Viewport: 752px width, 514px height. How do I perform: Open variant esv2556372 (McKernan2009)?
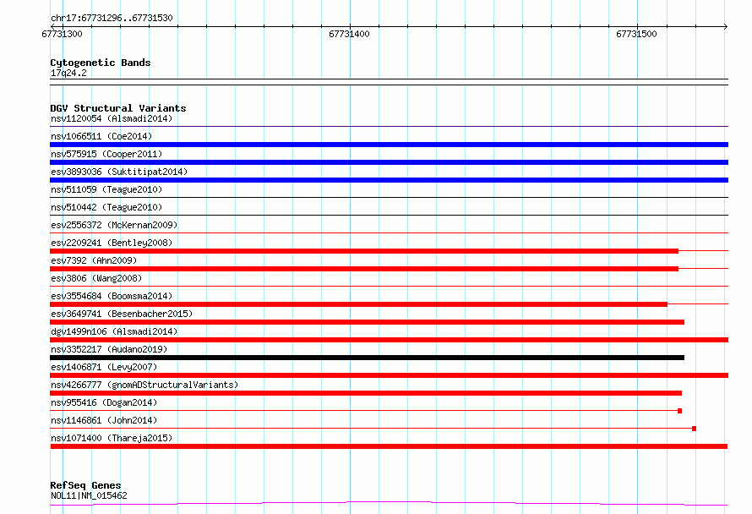click(114, 225)
